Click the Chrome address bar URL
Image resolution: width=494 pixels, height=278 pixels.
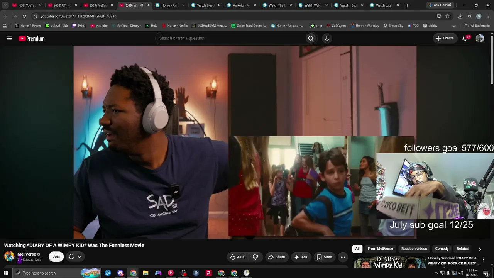[78, 16]
